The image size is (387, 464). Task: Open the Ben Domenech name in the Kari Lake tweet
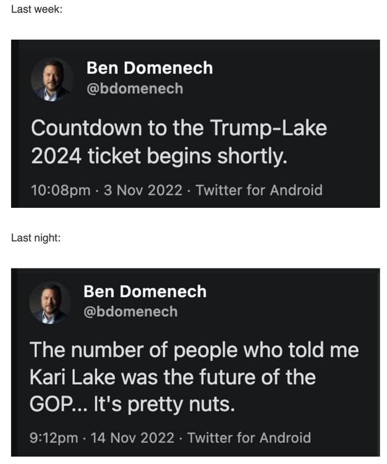point(145,291)
